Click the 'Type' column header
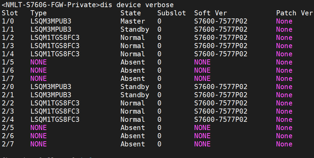 click(38, 13)
